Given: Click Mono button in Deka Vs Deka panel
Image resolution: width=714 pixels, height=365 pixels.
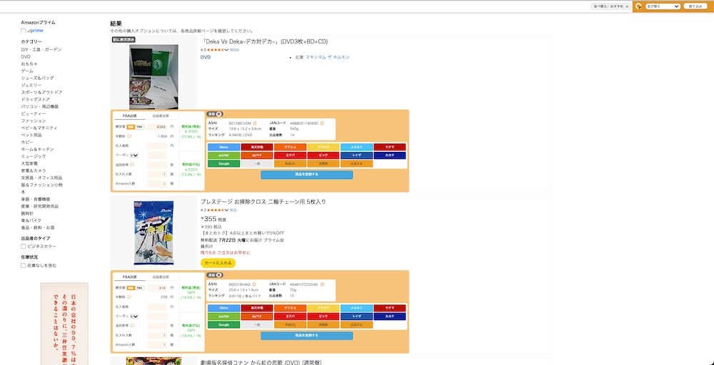Looking at the screenshot, I should pos(223,148).
